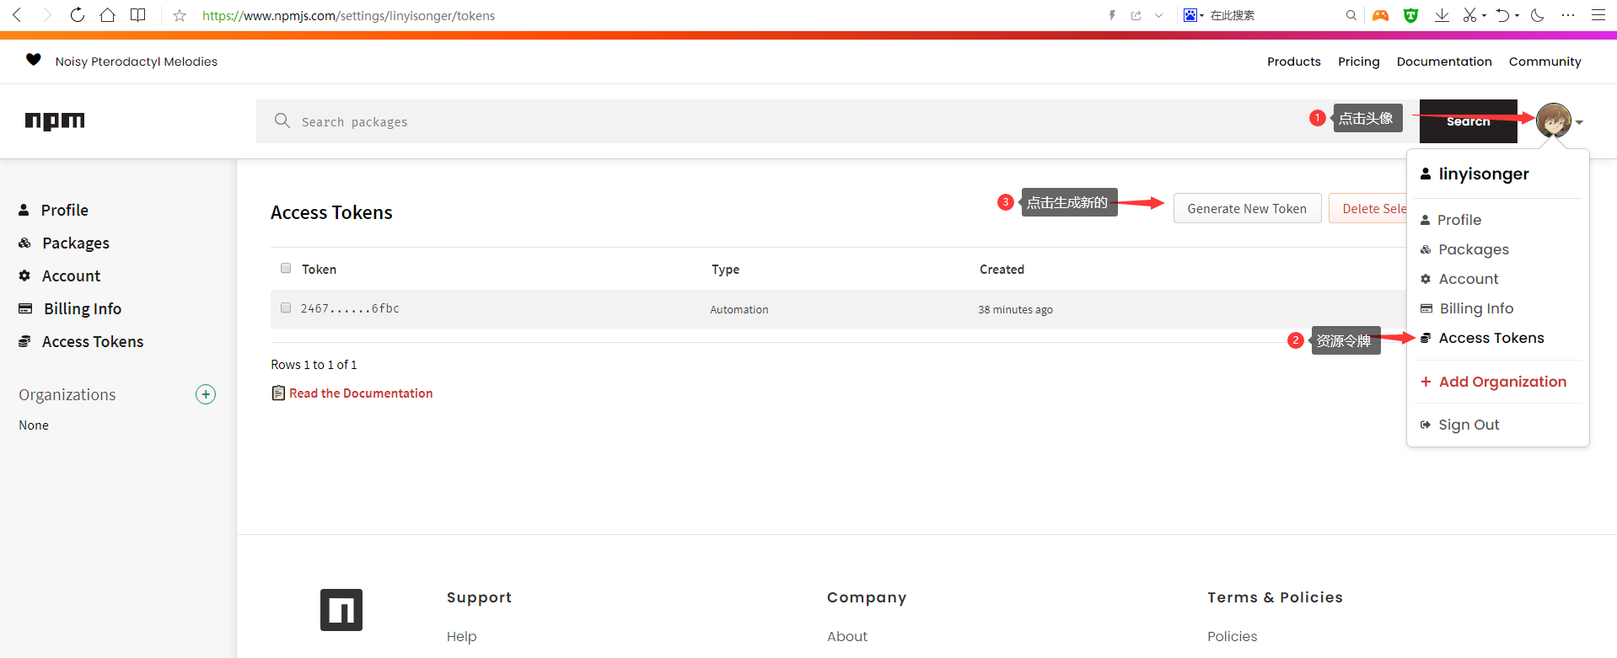Expand the undo icon dropdown arrow
Image resolution: width=1617 pixels, height=658 pixels.
(1517, 16)
